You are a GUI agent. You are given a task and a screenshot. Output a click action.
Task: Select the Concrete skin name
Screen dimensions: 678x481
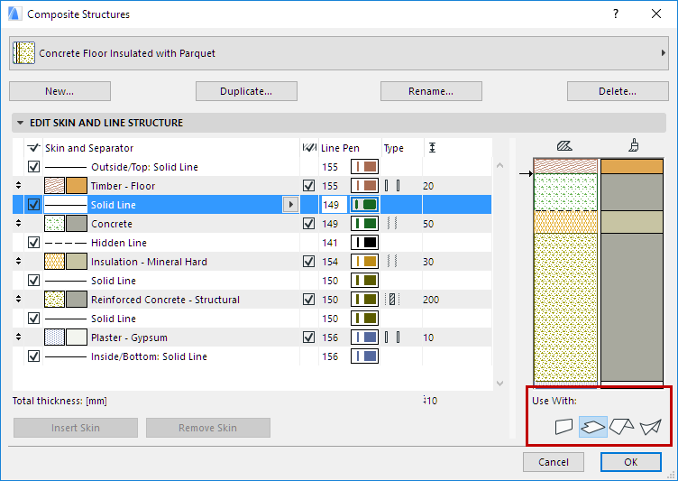click(x=112, y=224)
